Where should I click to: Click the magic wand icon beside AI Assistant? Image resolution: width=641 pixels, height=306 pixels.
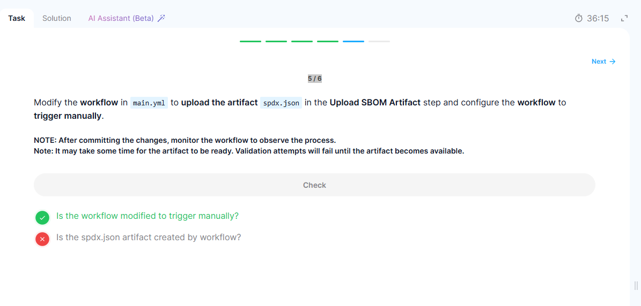click(161, 18)
